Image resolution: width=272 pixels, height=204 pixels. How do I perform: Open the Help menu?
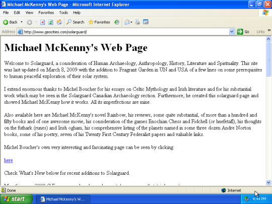pos(77,13)
